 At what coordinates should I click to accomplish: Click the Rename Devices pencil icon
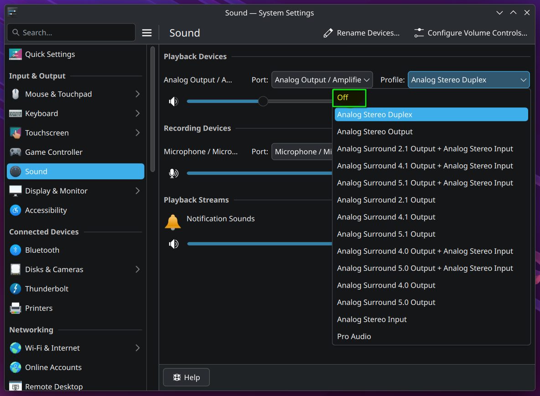coord(328,33)
